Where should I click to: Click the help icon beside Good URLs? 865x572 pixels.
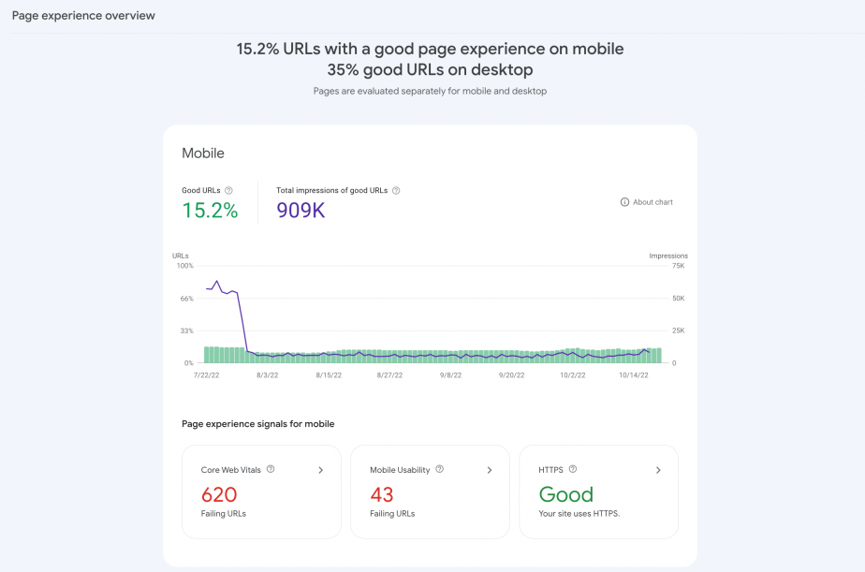click(x=228, y=190)
